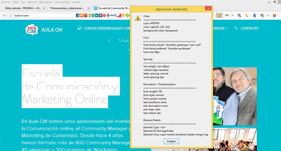This screenshot has height=151, width=281.
Task: Click the photo of two men
Action: (x=235, y=96)
